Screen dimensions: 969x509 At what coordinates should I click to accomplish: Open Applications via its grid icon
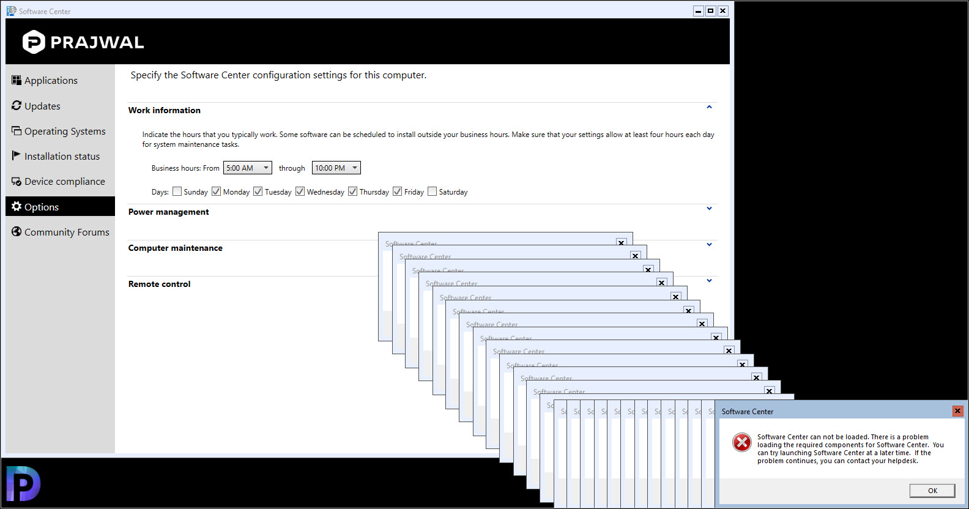17,80
